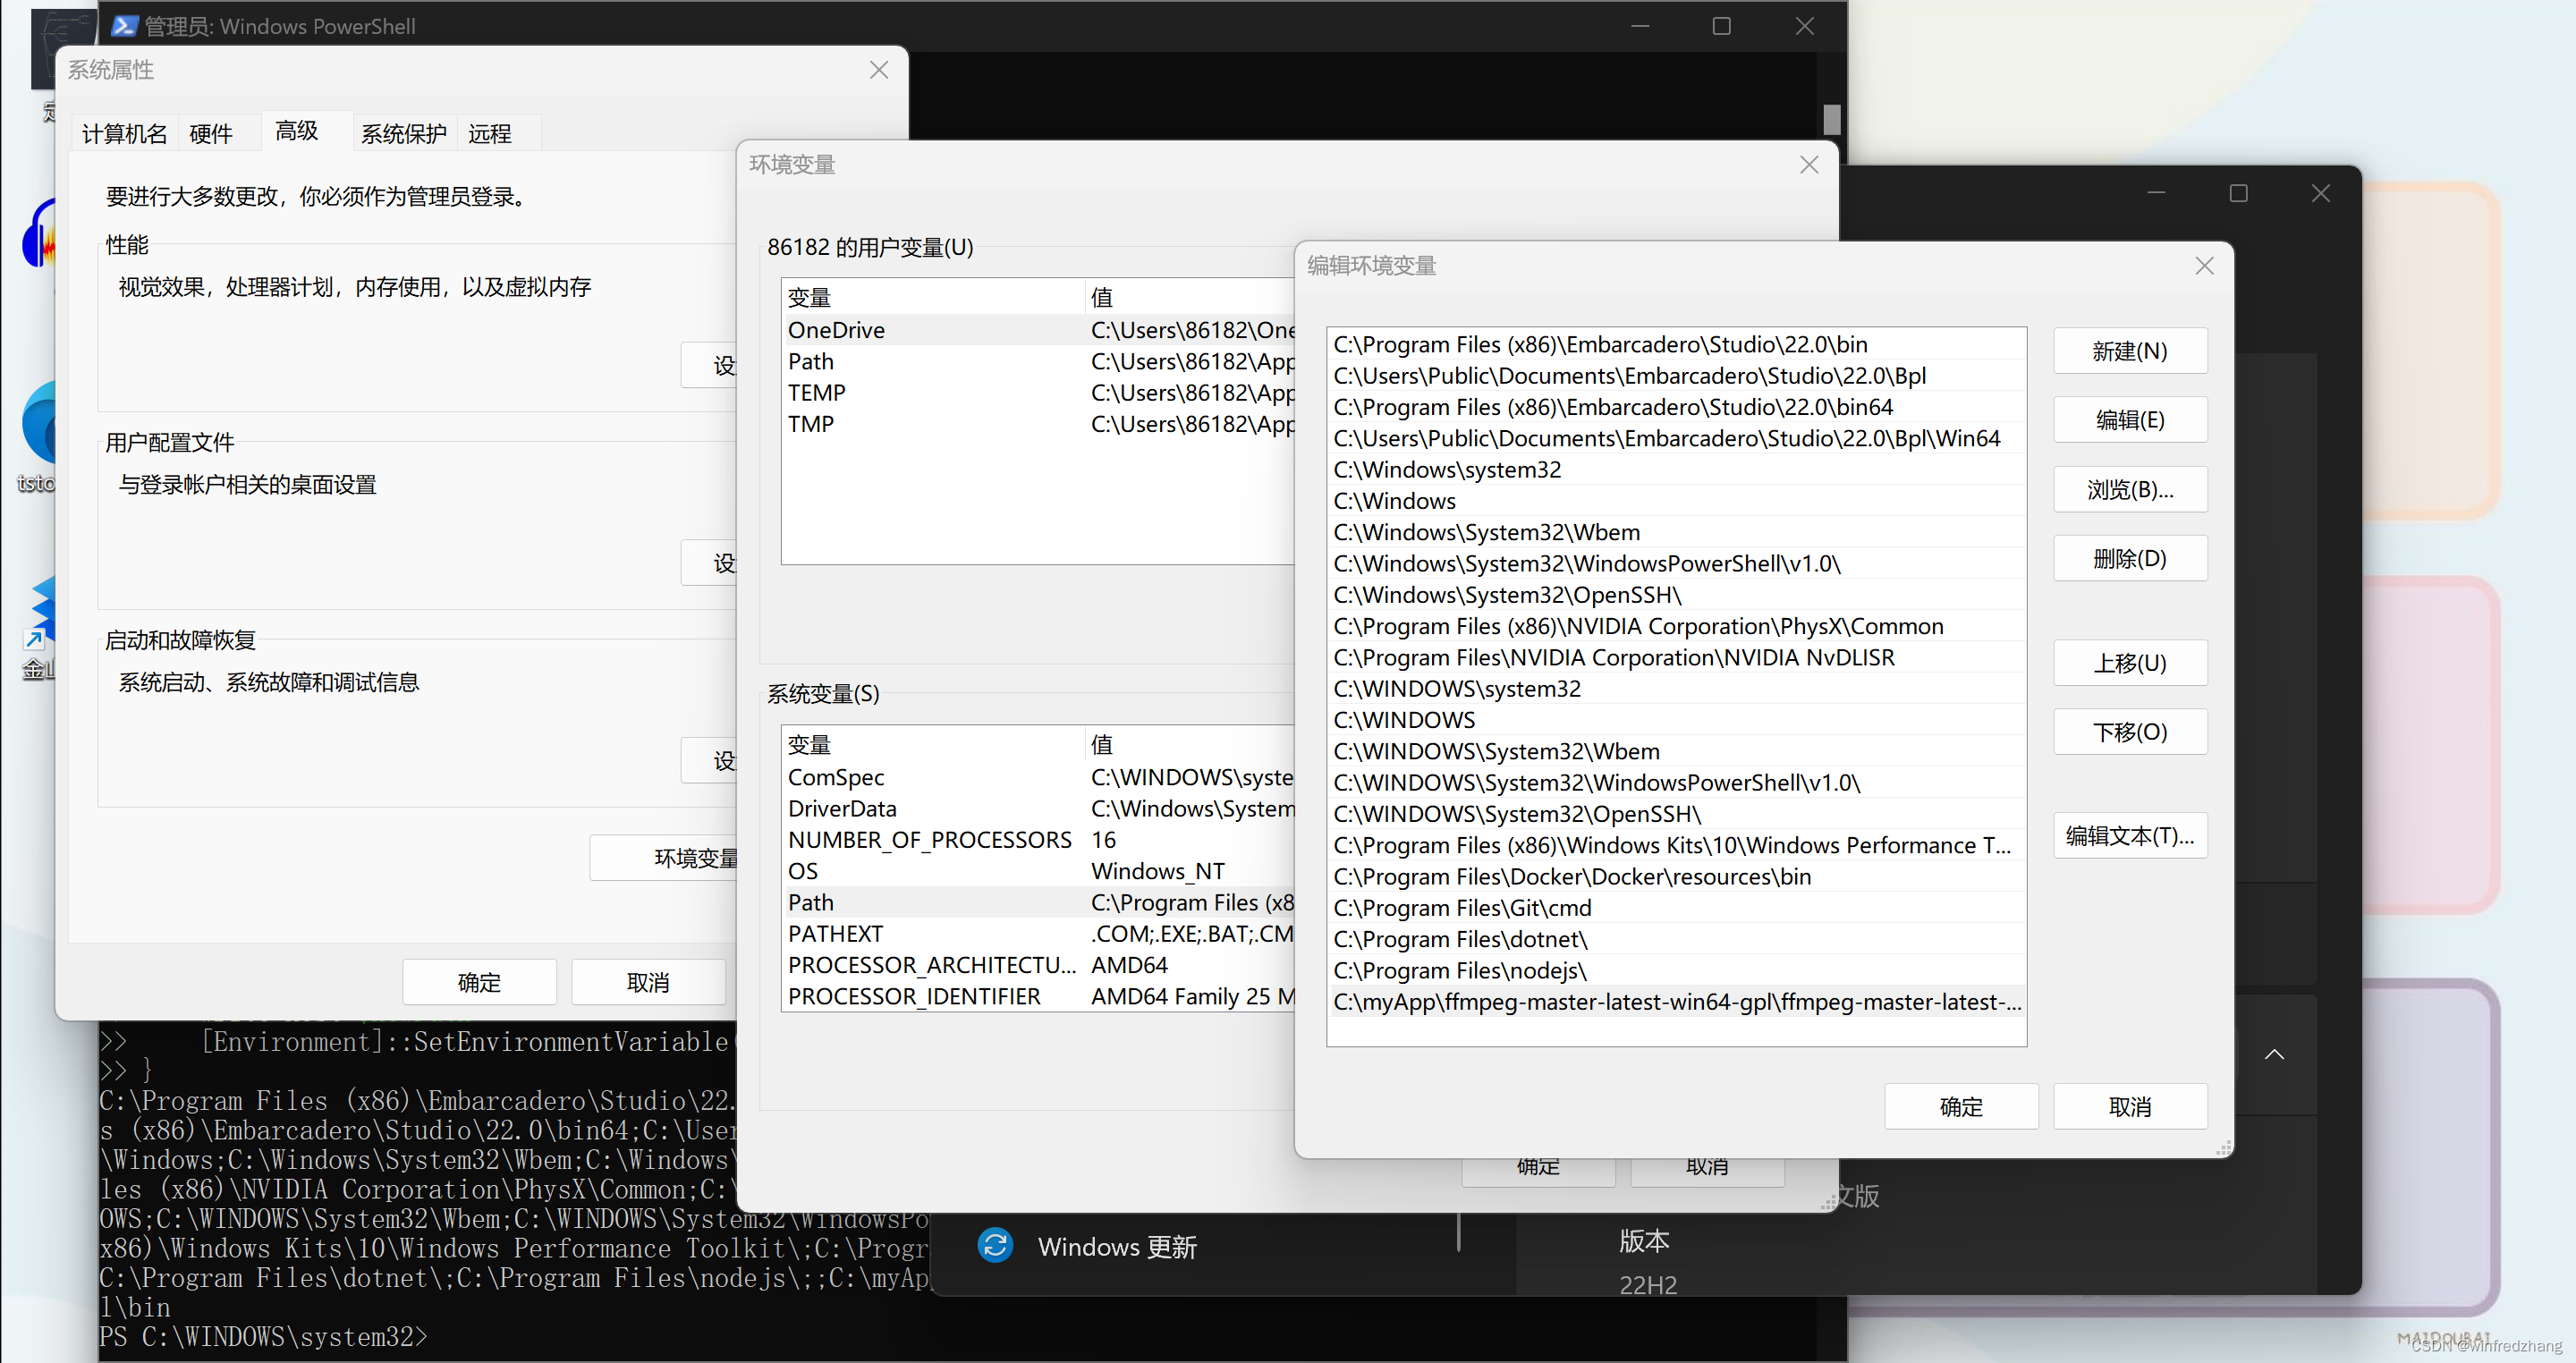This screenshot has width=2576, height=1363.
Task: Select Embarcadero Studio 22.0\Bpl\Win64 entry
Action: [1677, 438]
